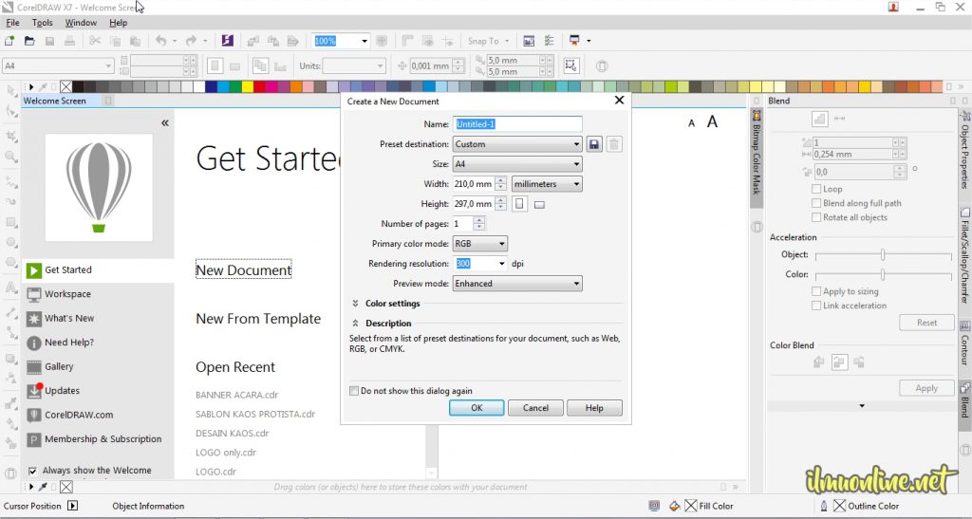Image resolution: width=972 pixels, height=519 pixels.
Task: Click the Cut scissors icon
Action: [95, 41]
